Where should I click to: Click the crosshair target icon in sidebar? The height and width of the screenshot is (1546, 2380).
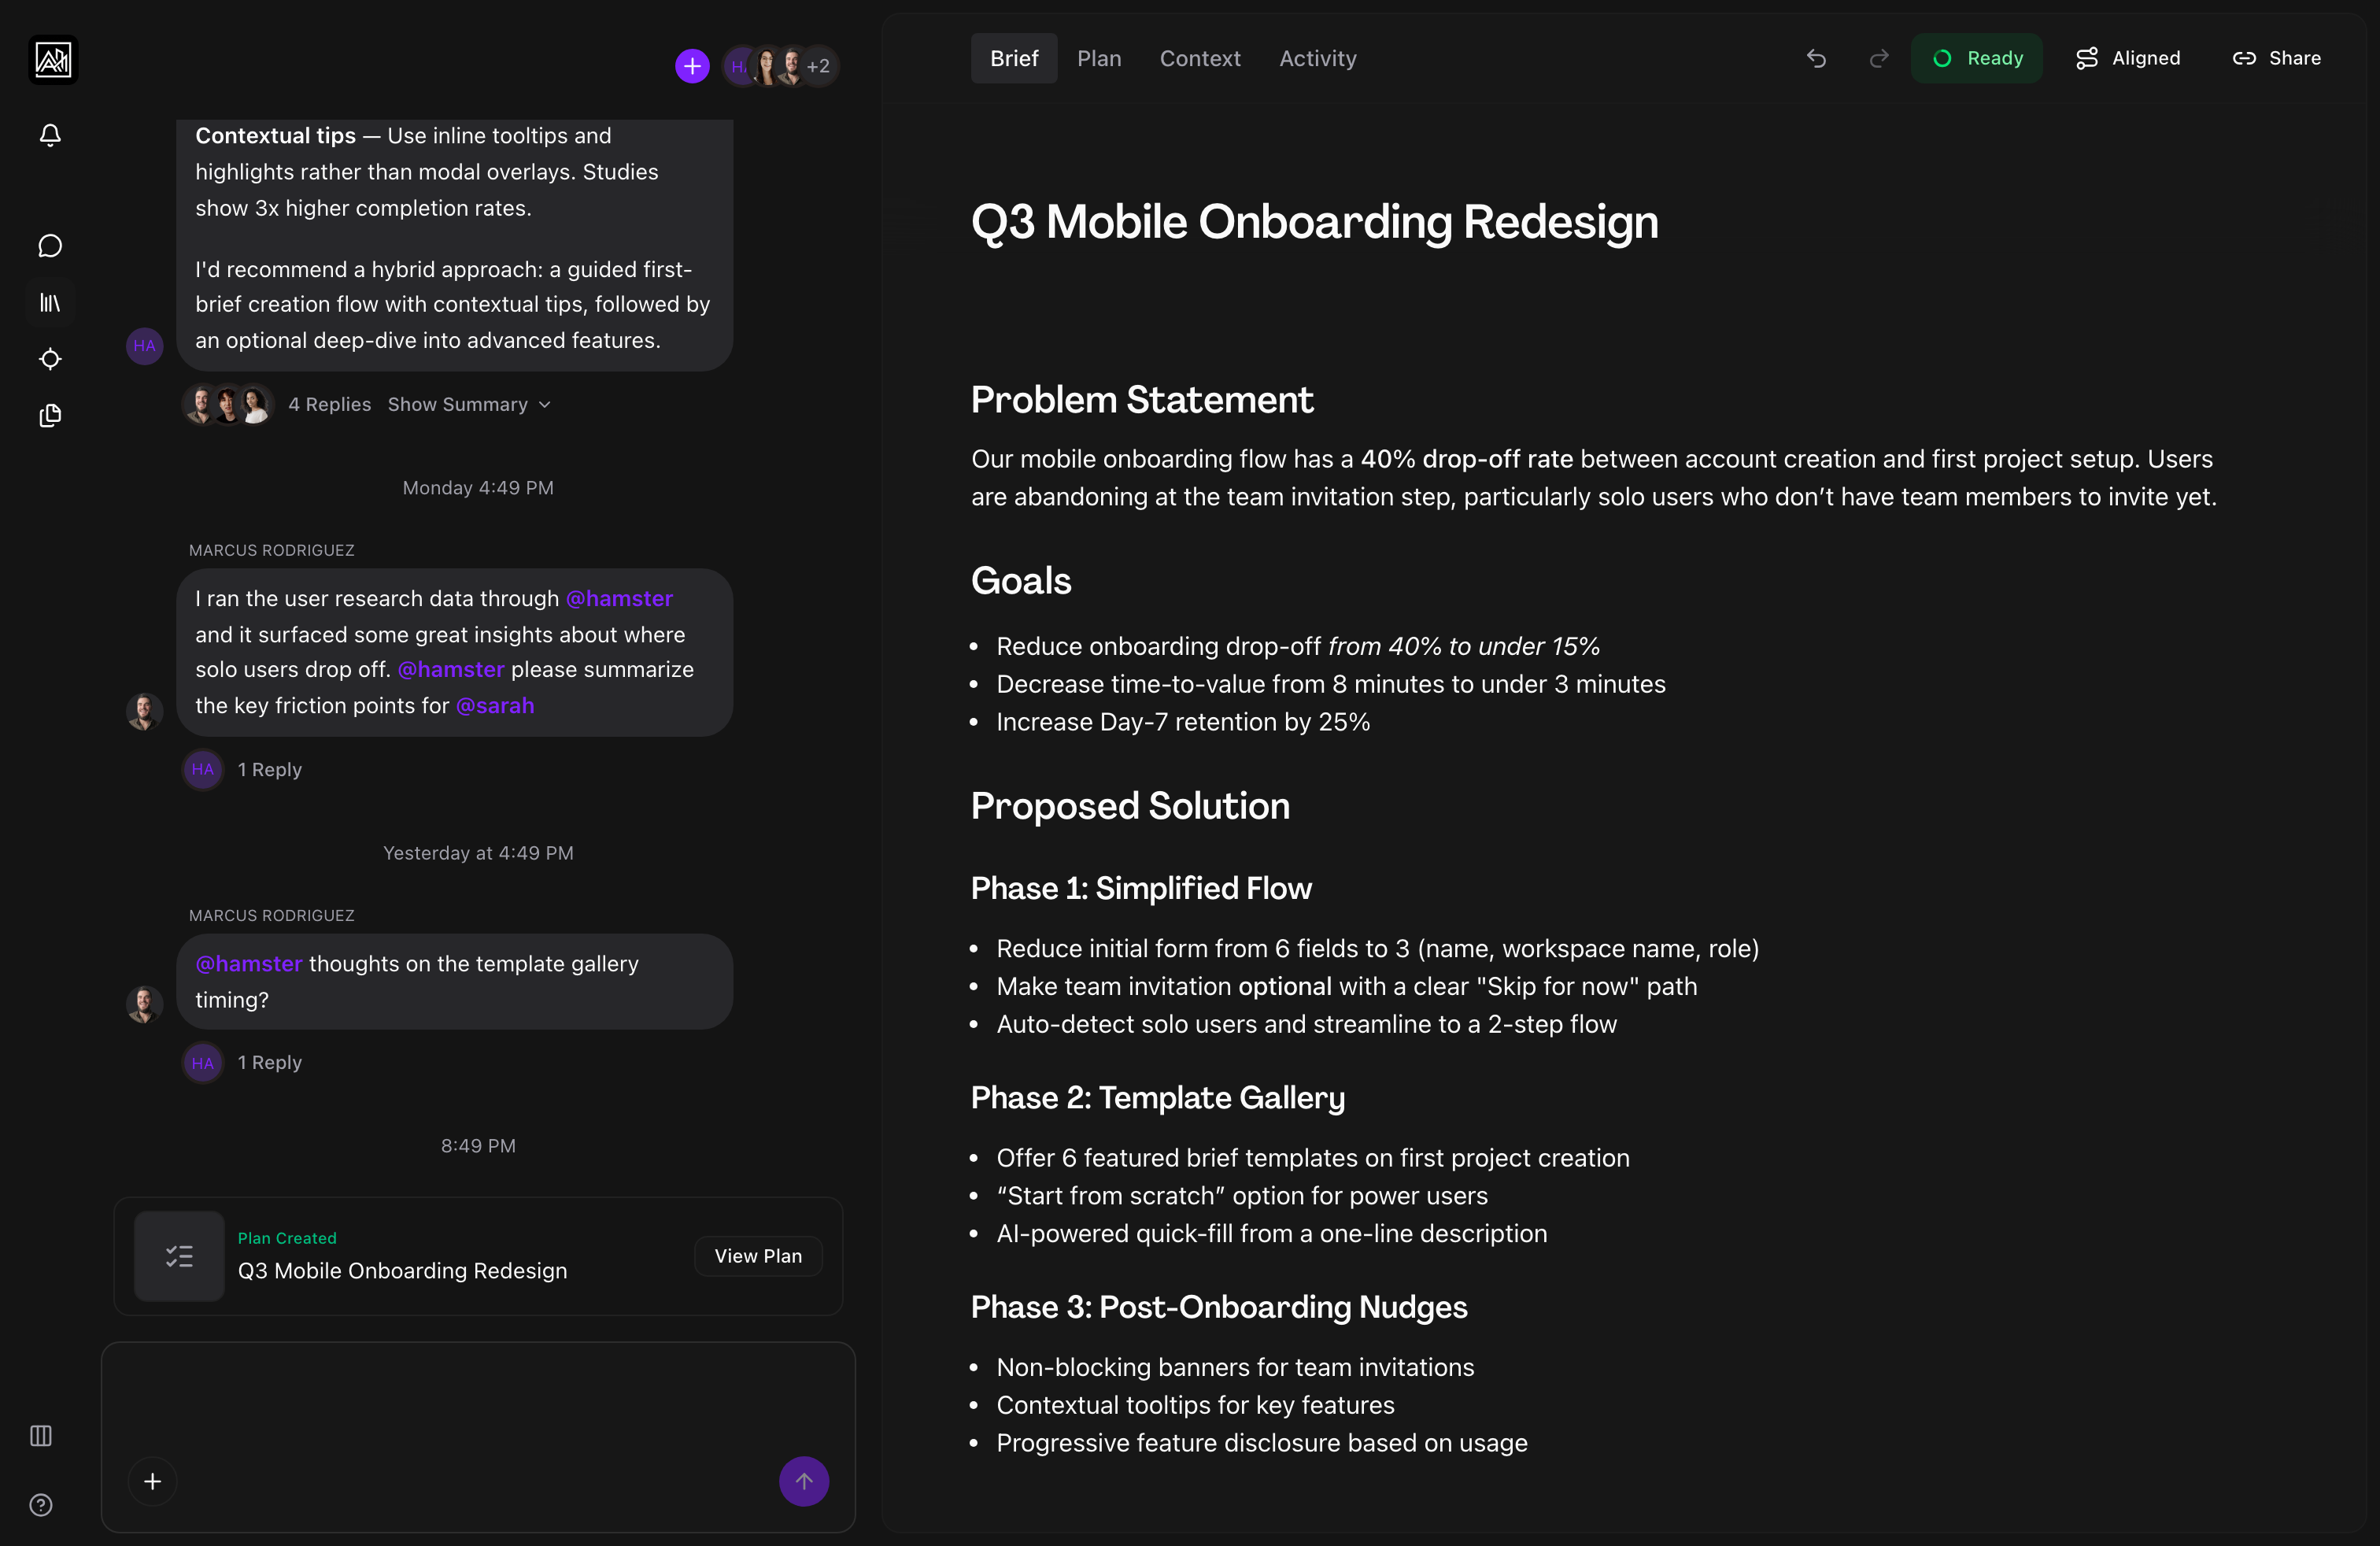[x=50, y=359]
